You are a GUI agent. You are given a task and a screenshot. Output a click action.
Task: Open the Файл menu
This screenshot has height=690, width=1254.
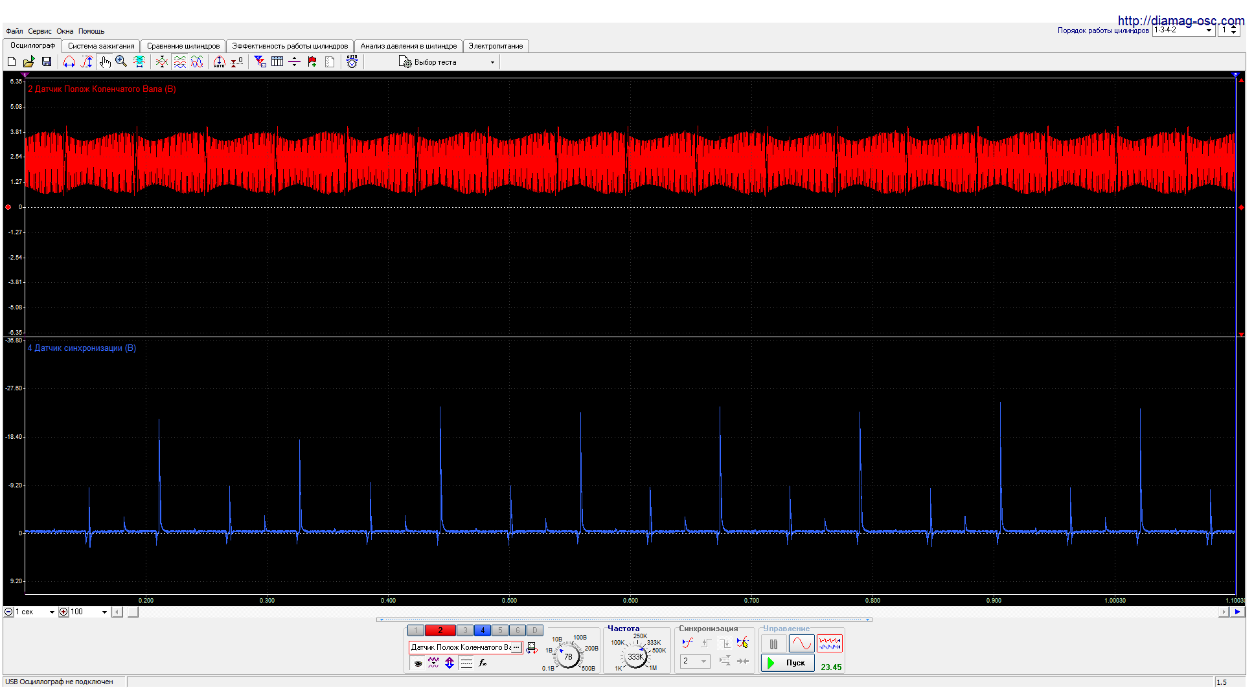click(x=14, y=31)
